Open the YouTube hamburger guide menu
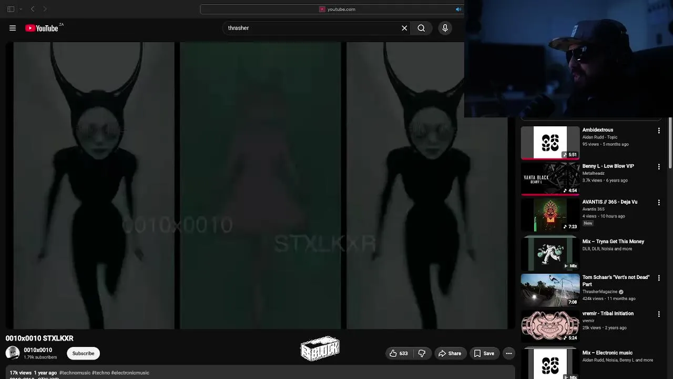The height and width of the screenshot is (379, 673). 13,28
